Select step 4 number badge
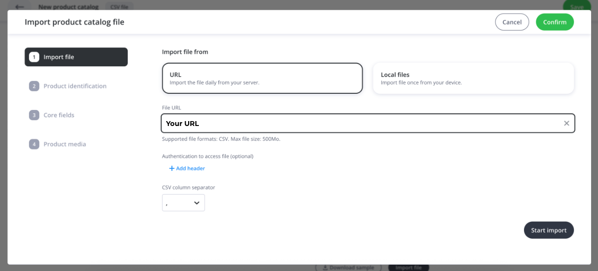Viewport: 598px width, 271px height. click(34, 144)
